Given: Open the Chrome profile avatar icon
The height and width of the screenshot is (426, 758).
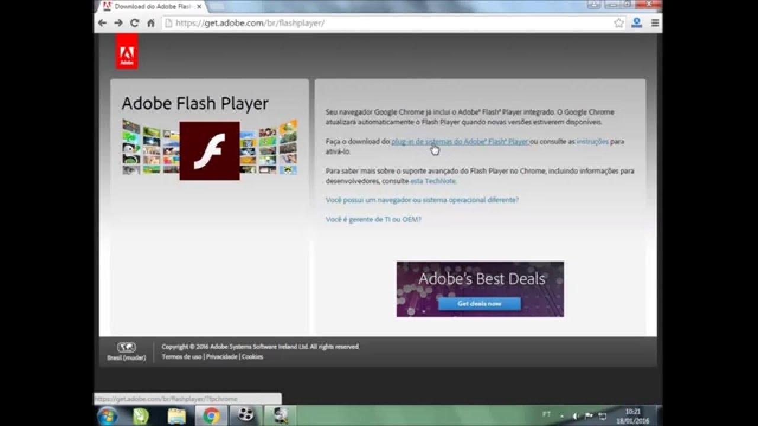Looking at the screenshot, I should click(x=637, y=23).
